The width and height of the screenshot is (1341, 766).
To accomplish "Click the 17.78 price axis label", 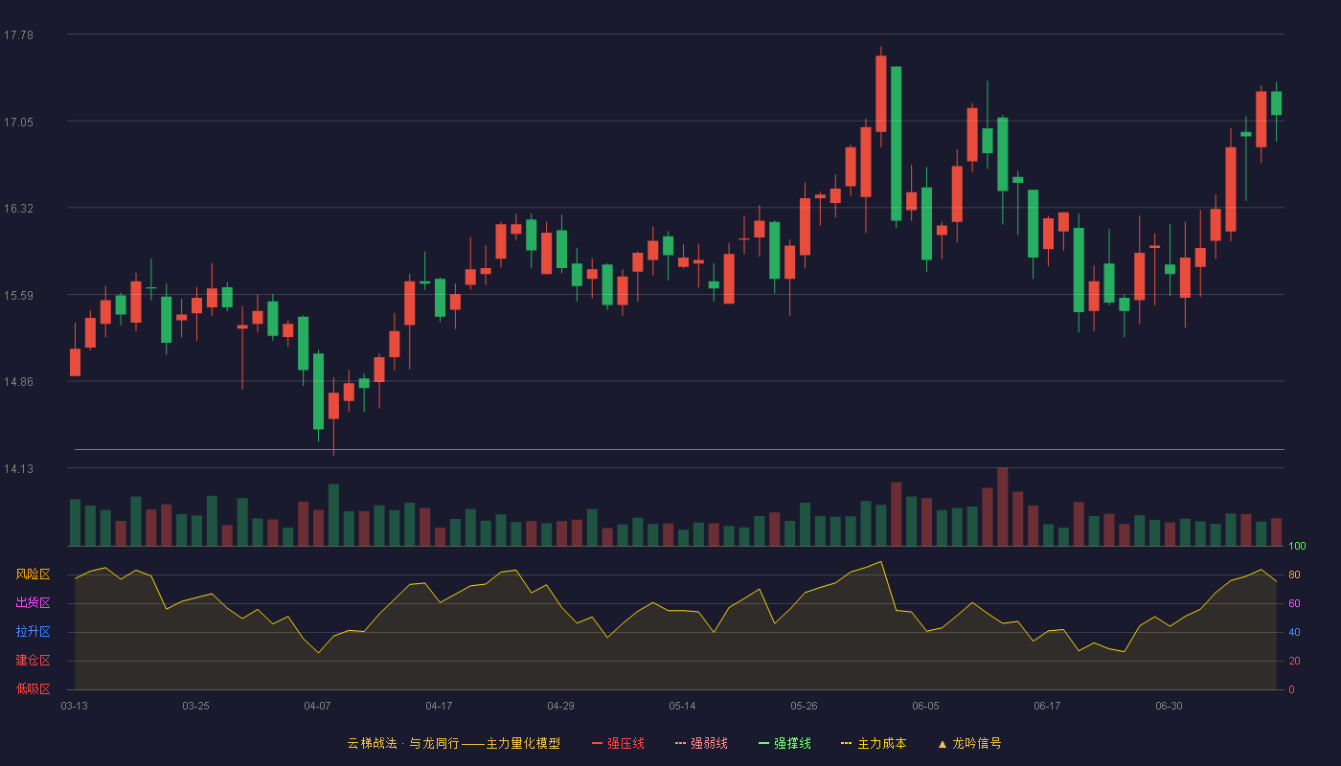I will coord(18,35).
